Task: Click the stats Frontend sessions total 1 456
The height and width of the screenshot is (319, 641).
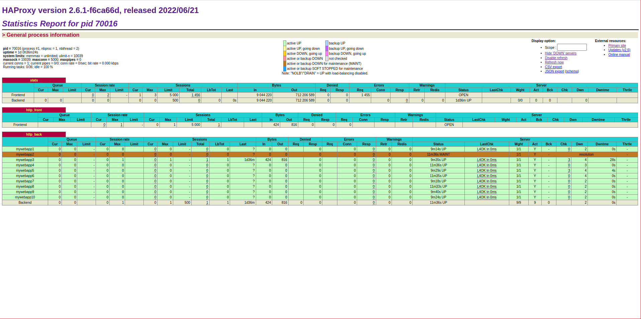Action: tap(196, 95)
